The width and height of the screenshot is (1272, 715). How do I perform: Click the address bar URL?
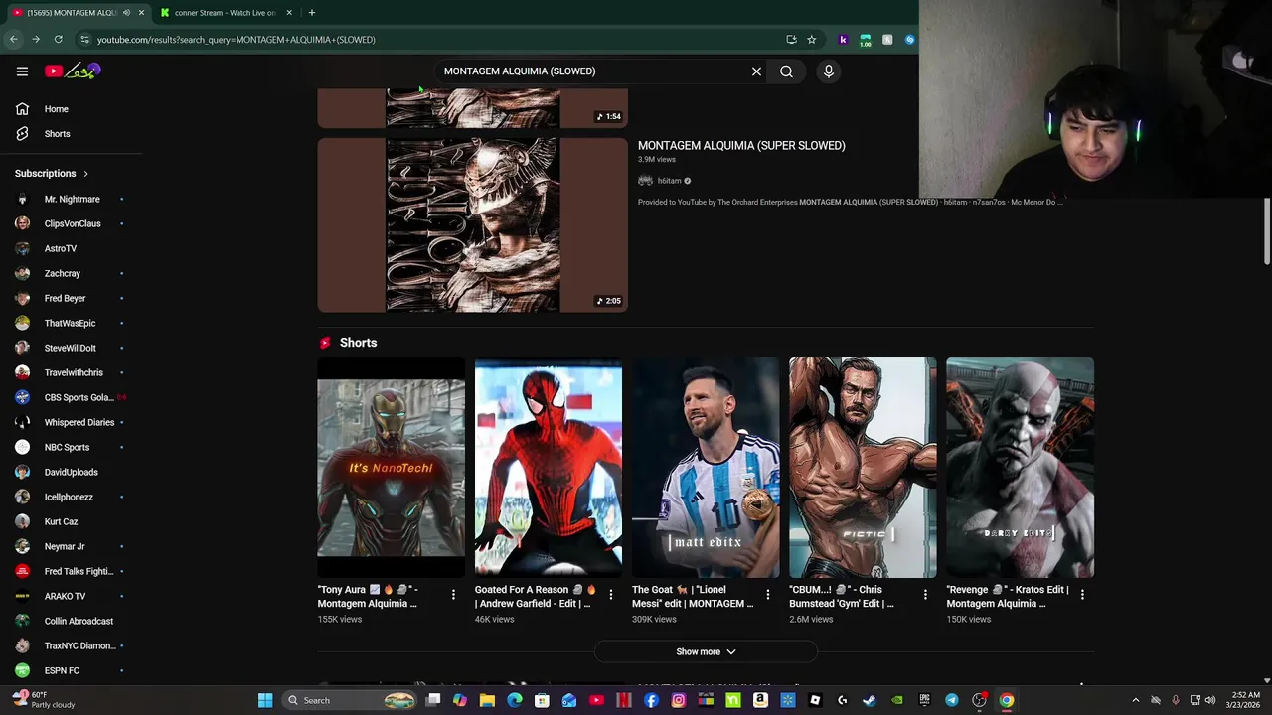[236, 40]
